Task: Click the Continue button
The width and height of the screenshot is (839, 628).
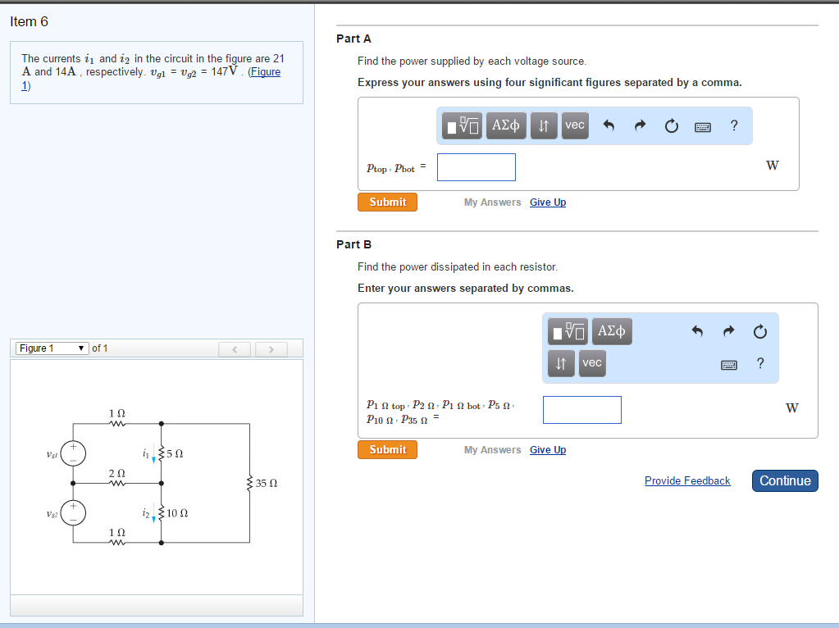Action: click(x=784, y=480)
